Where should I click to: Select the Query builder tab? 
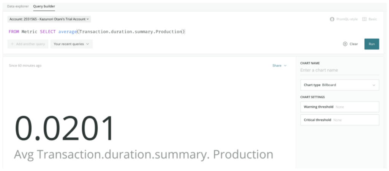(44, 6)
